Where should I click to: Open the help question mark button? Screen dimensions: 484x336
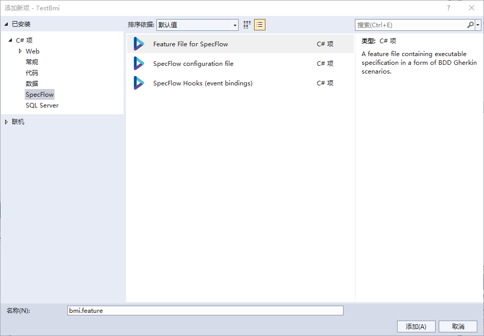(x=449, y=8)
